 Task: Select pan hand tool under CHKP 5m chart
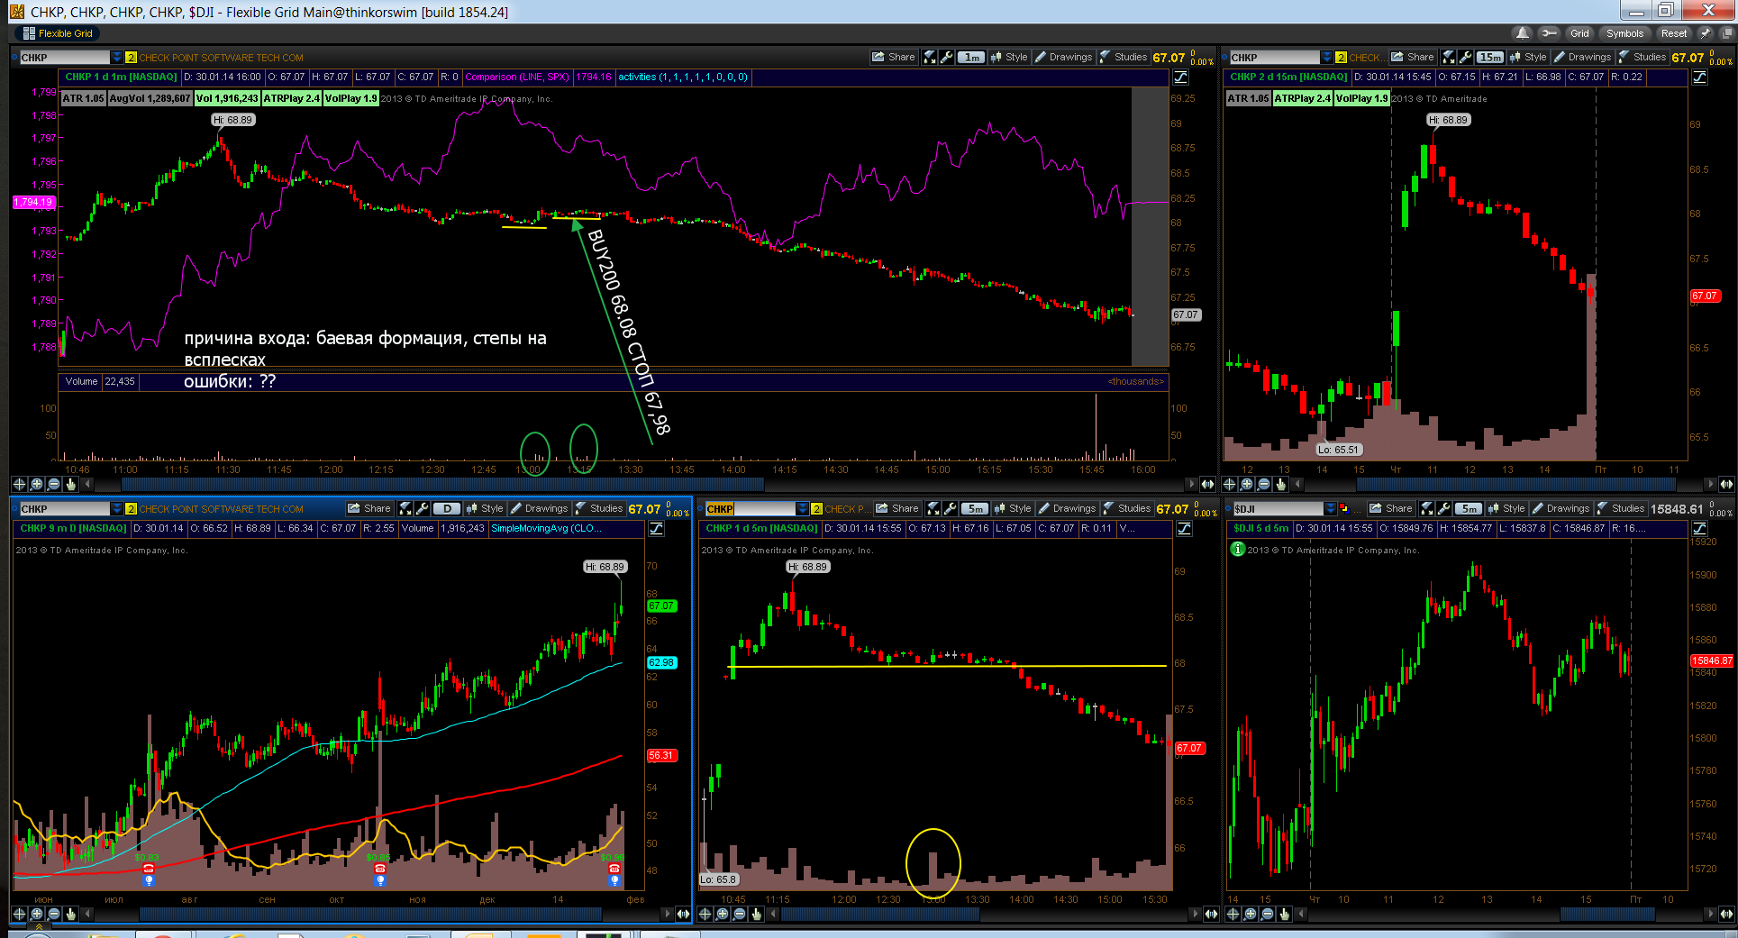[757, 914]
